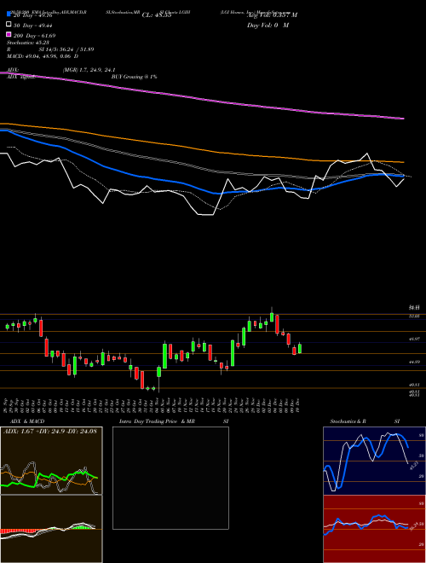Click the white 50 Day legend swatch
This screenshot has height=563, width=426.
(x=9, y=25)
